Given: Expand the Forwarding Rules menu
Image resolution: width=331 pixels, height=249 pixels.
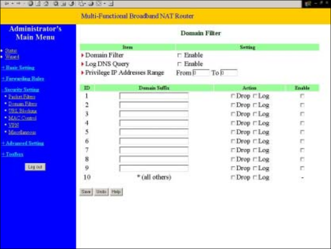Looking at the screenshot, I should [x=23, y=79].
